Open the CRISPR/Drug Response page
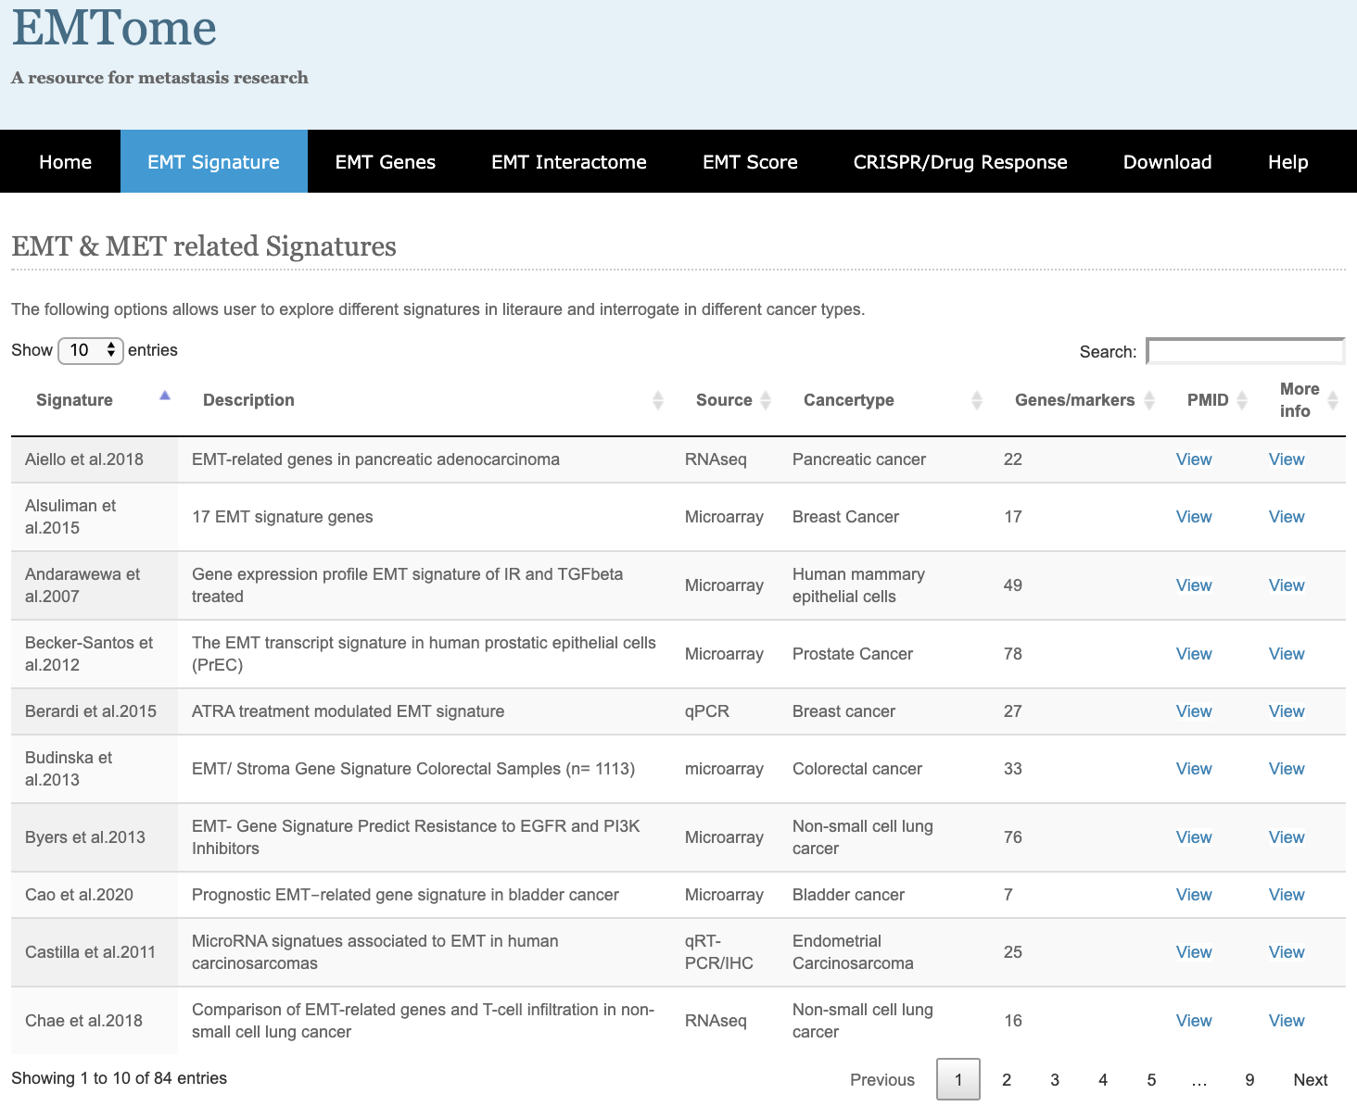Viewport: 1357px width, 1119px height. (x=960, y=161)
